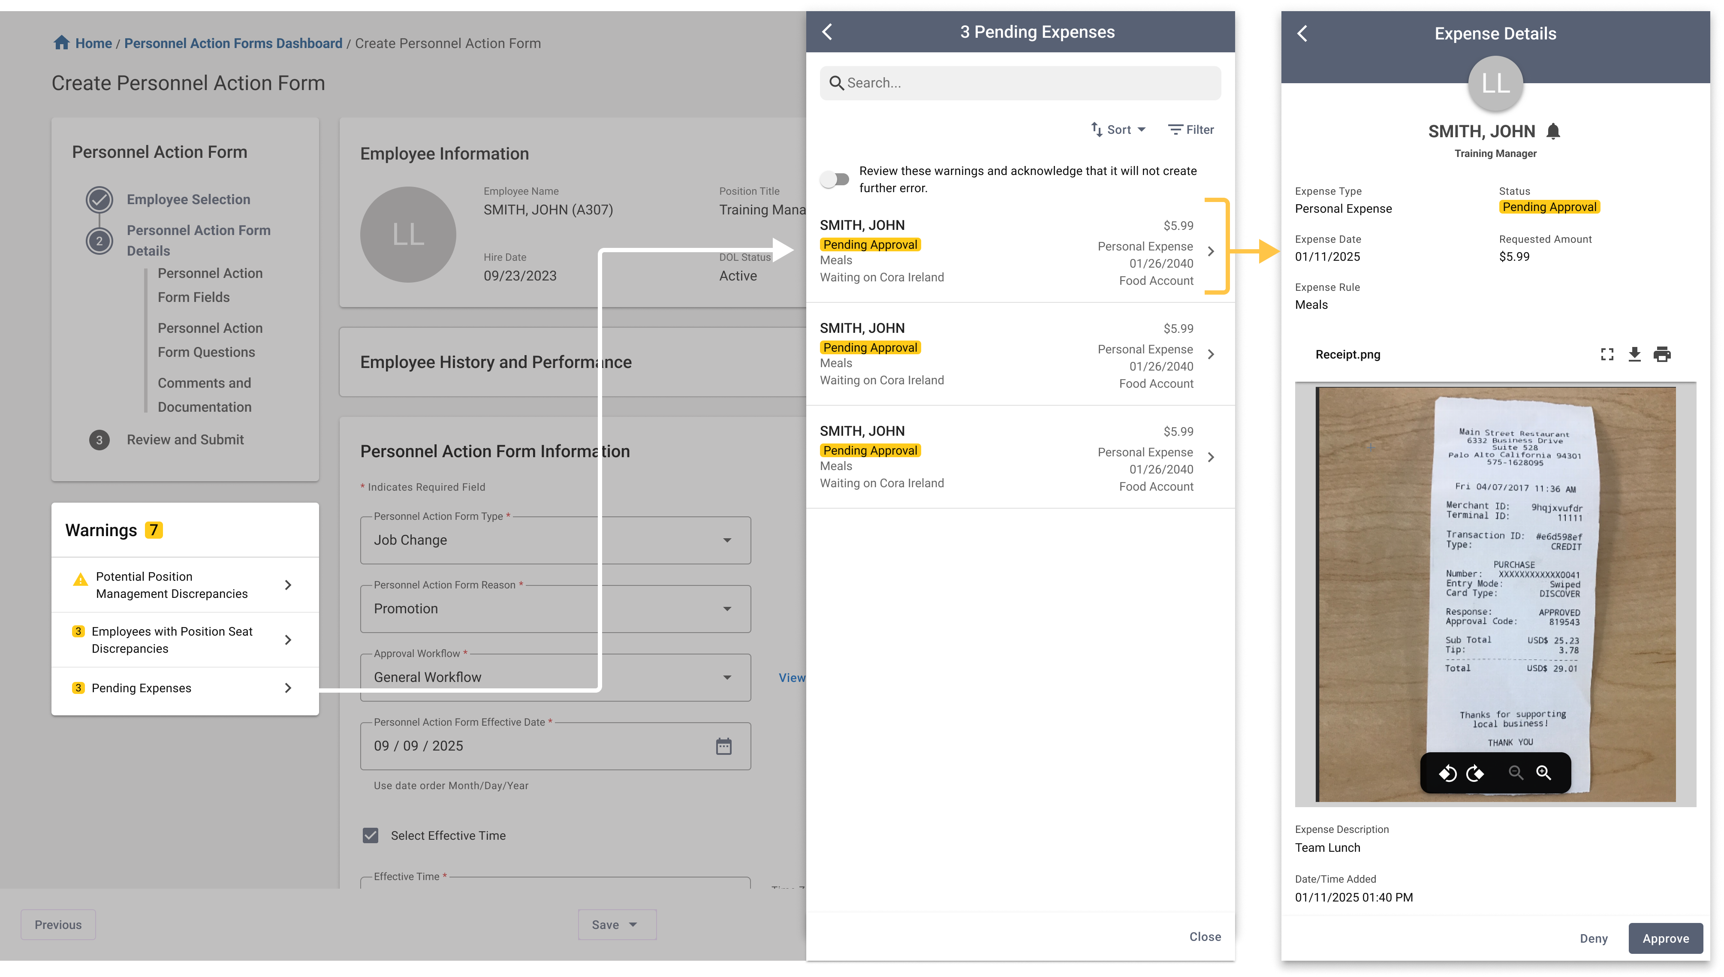
Task: Open Receipt.png in fullscreen view
Action: pyautogui.click(x=1607, y=354)
